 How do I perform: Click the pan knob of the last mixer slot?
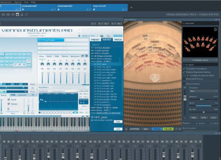coord(85,64)
